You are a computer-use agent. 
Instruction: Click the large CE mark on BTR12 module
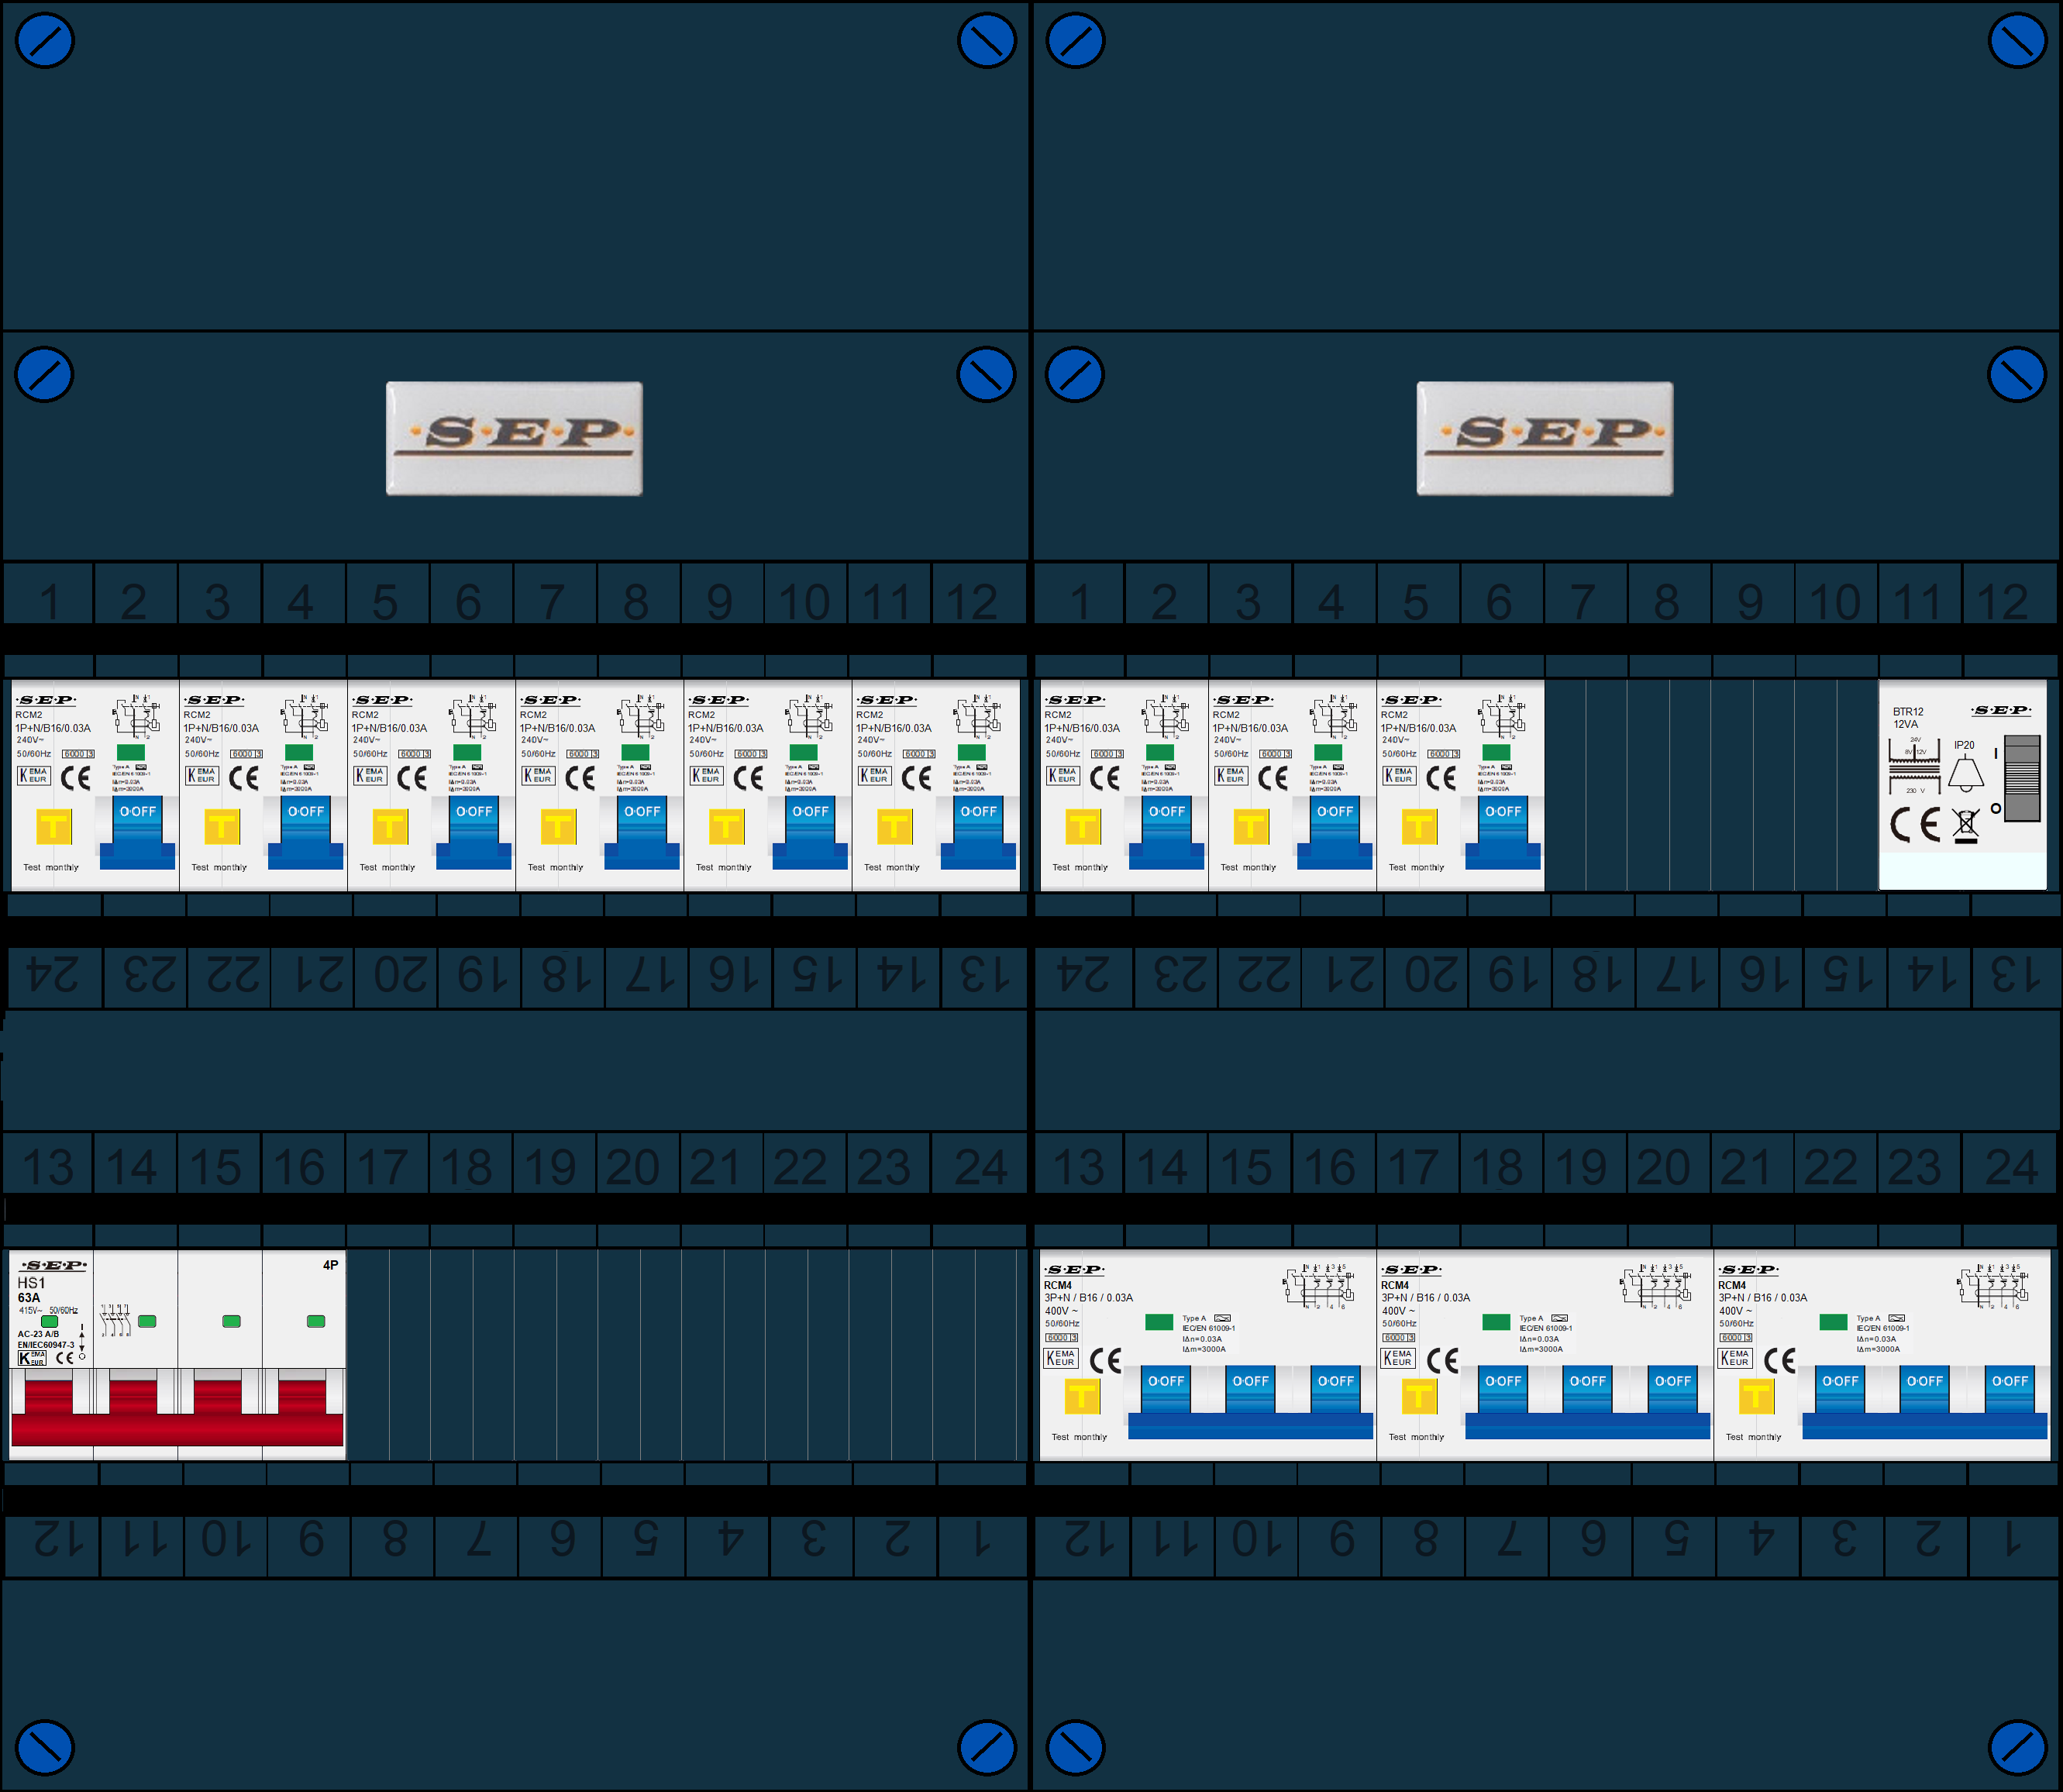(x=1915, y=824)
